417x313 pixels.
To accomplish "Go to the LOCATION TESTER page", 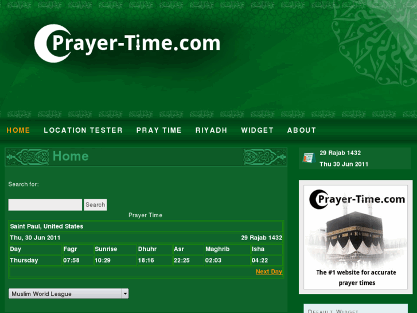I will [83, 130].
